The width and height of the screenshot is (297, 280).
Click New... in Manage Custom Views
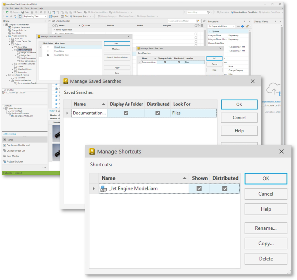(117, 44)
